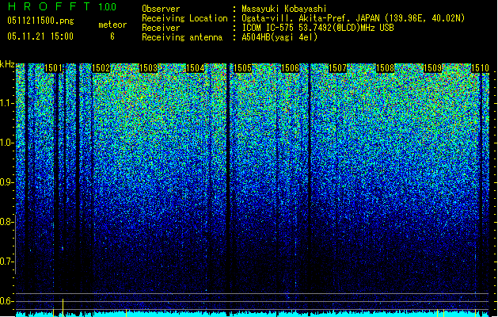This screenshot has width=498, height=317.
Task: Click the 1507 time marker label
Action: point(337,68)
